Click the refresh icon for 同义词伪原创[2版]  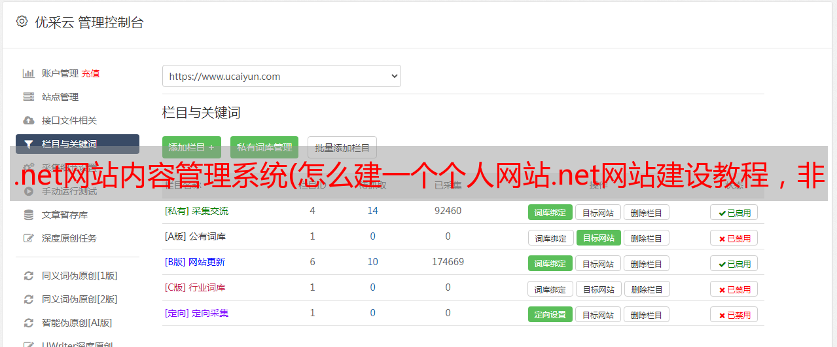28,299
